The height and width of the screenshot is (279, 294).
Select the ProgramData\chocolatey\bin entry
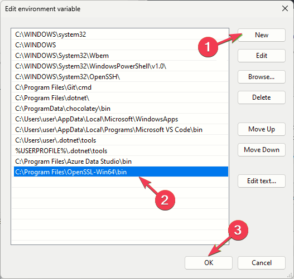click(120, 109)
